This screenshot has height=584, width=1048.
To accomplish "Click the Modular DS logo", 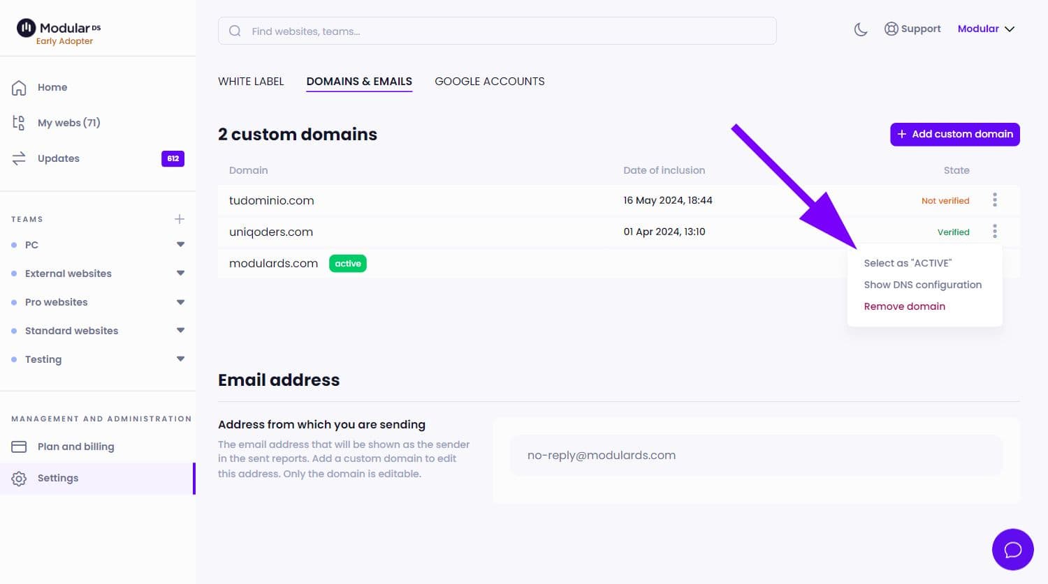I will [x=59, y=28].
